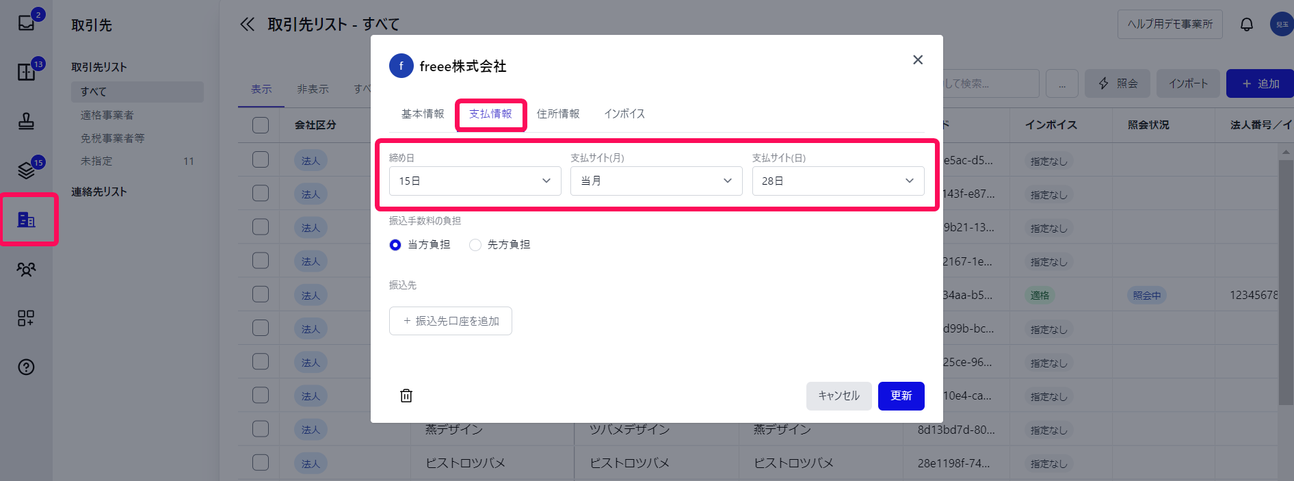Viewport: 1294px width, 481px height.
Task: Select the 表示 tab in the list
Action: 261,90
